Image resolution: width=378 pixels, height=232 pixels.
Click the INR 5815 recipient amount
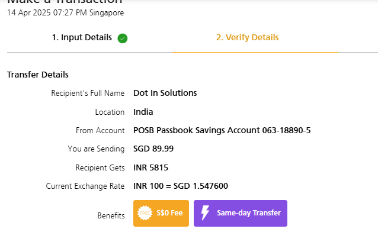(150, 167)
